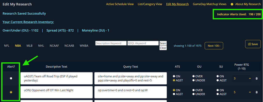Click Spread (ATS) - 872 count
Screen dimensions: 263x102
pyautogui.click(x=60, y=30)
